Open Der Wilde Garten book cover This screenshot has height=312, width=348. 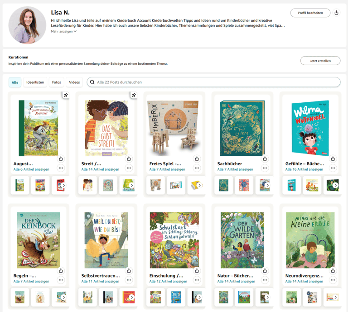242,240
